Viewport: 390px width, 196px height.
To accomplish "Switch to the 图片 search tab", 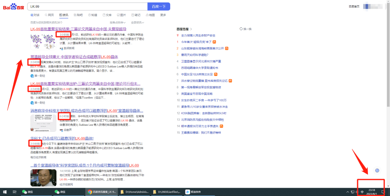I will [121, 15].
